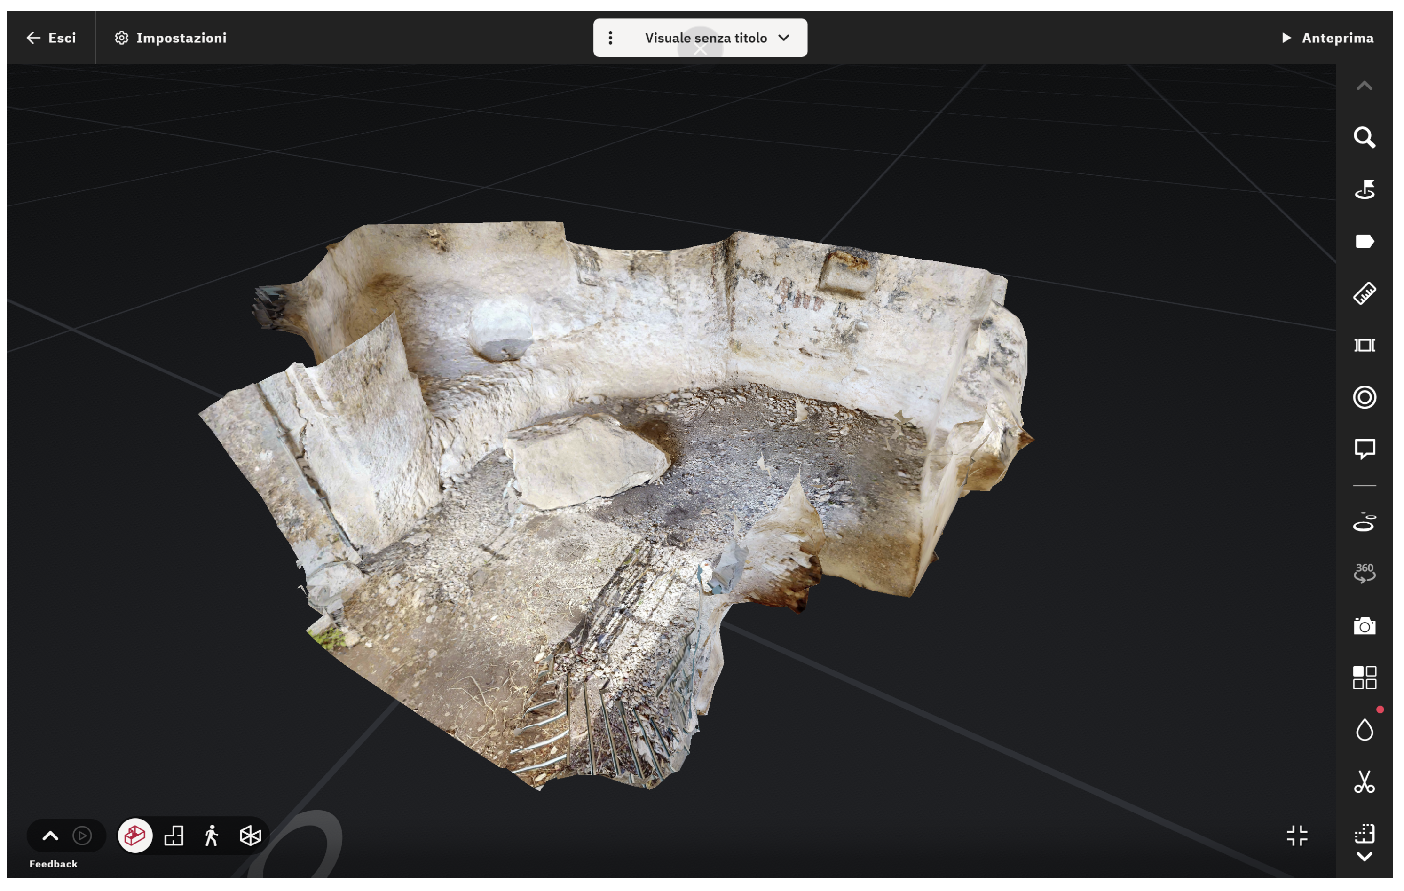Switch to dollhouse view mode
1404x891 pixels.
pos(134,836)
